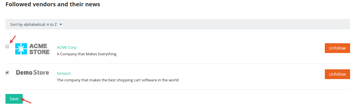Click 'A Company that Makes Everything' description

(x=86, y=54)
